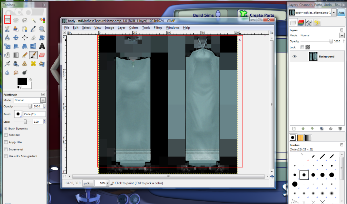
Task: Select the Color Picker eyedropper tool
Action: [x=33, y=29]
